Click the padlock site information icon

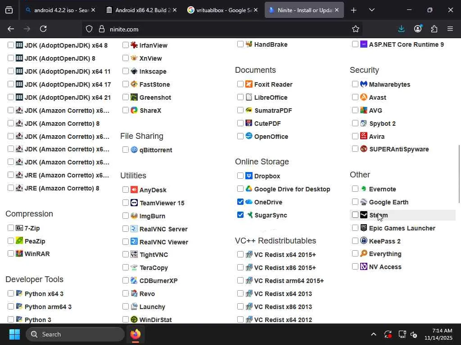point(102,29)
